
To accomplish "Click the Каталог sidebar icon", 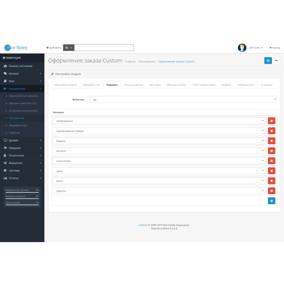I will point(6,73).
